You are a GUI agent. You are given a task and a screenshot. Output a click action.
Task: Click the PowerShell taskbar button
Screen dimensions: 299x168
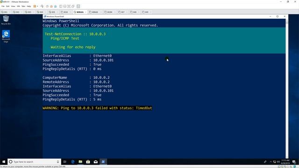point(103,162)
